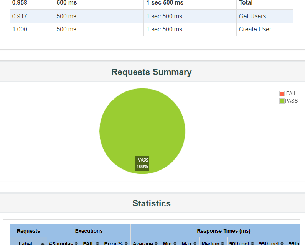The image size is (305, 245).
Task: Sort by Error % using its arrows
Action: (x=126, y=243)
